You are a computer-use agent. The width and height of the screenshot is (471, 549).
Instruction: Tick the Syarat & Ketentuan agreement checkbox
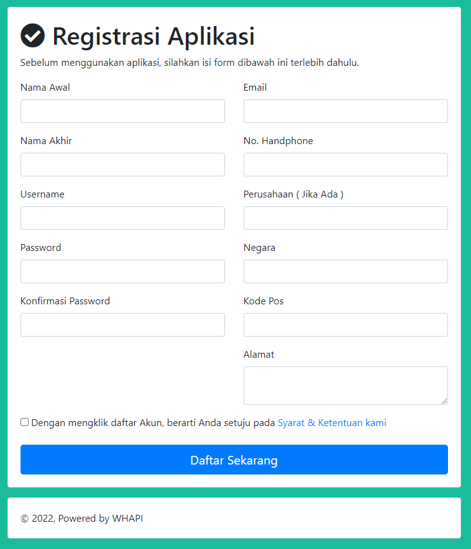pos(24,422)
